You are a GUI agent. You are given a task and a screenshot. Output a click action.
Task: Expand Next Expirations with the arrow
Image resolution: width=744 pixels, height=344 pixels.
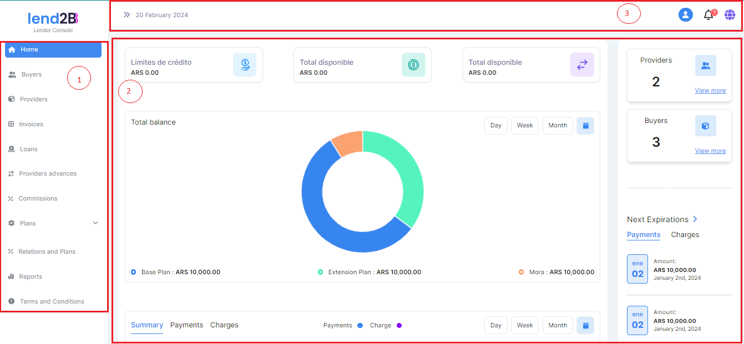click(696, 219)
